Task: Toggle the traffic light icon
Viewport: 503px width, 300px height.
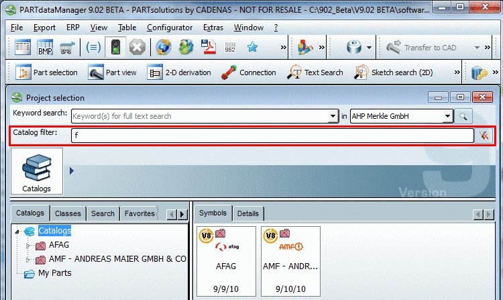Action: pos(115,48)
